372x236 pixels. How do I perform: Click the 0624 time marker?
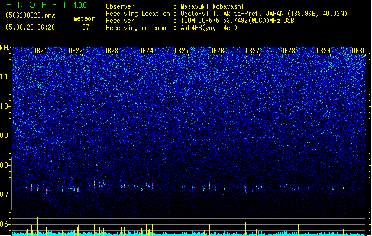[x=146, y=51]
